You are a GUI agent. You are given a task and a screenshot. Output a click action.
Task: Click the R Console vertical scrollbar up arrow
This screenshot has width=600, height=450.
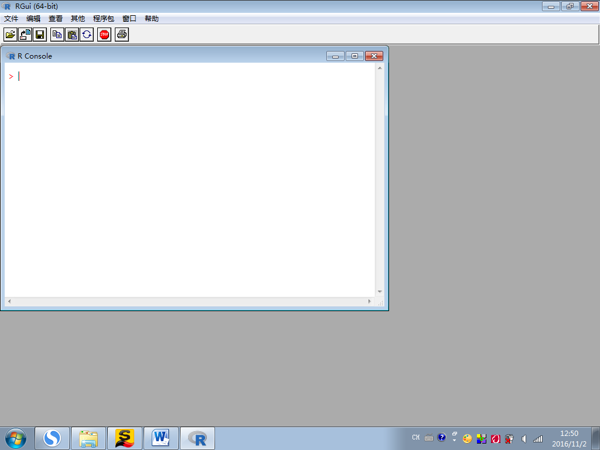click(x=380, y=68)
